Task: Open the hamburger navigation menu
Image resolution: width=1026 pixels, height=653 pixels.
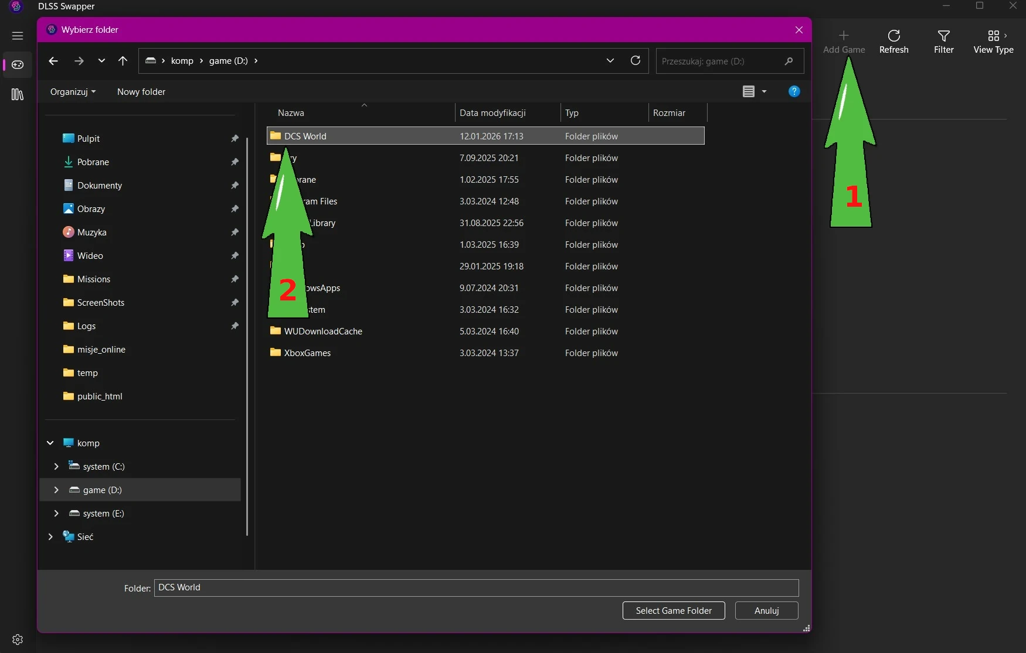Action: coord(18,36)
